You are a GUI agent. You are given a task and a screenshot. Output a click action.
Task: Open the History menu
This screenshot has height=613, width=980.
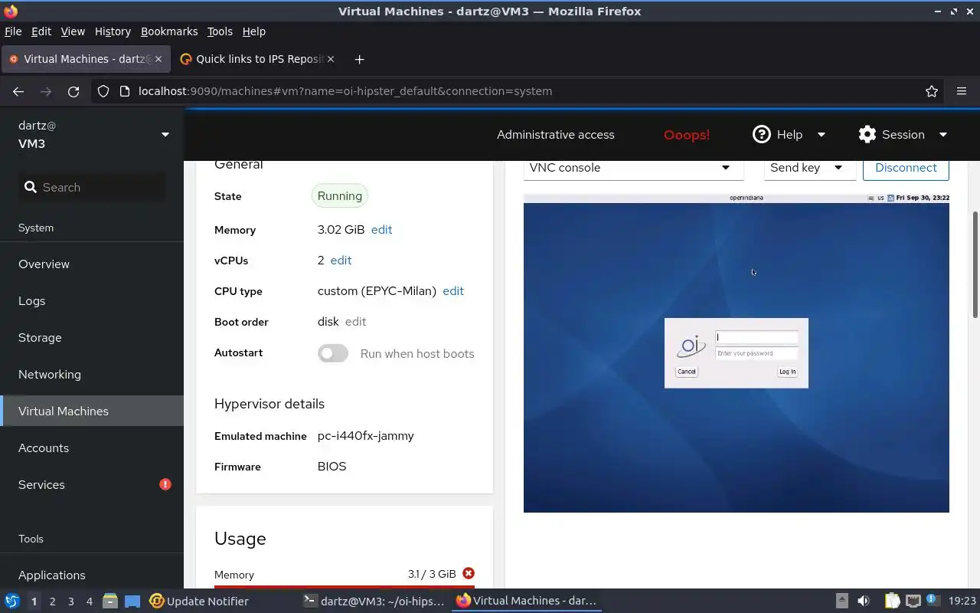(x=113, y=31)
